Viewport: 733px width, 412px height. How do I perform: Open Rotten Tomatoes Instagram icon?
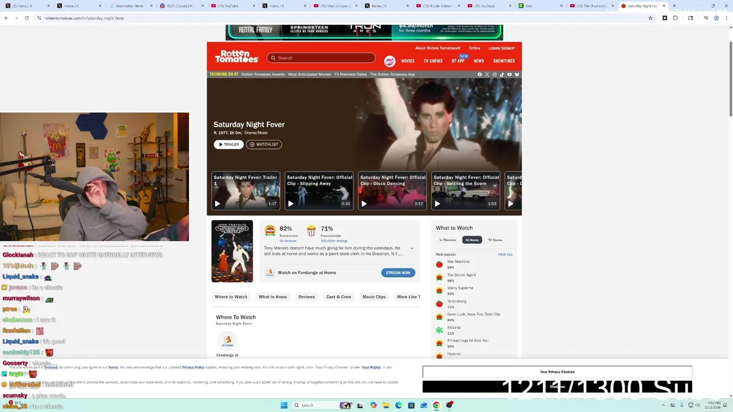pos(495,74)
